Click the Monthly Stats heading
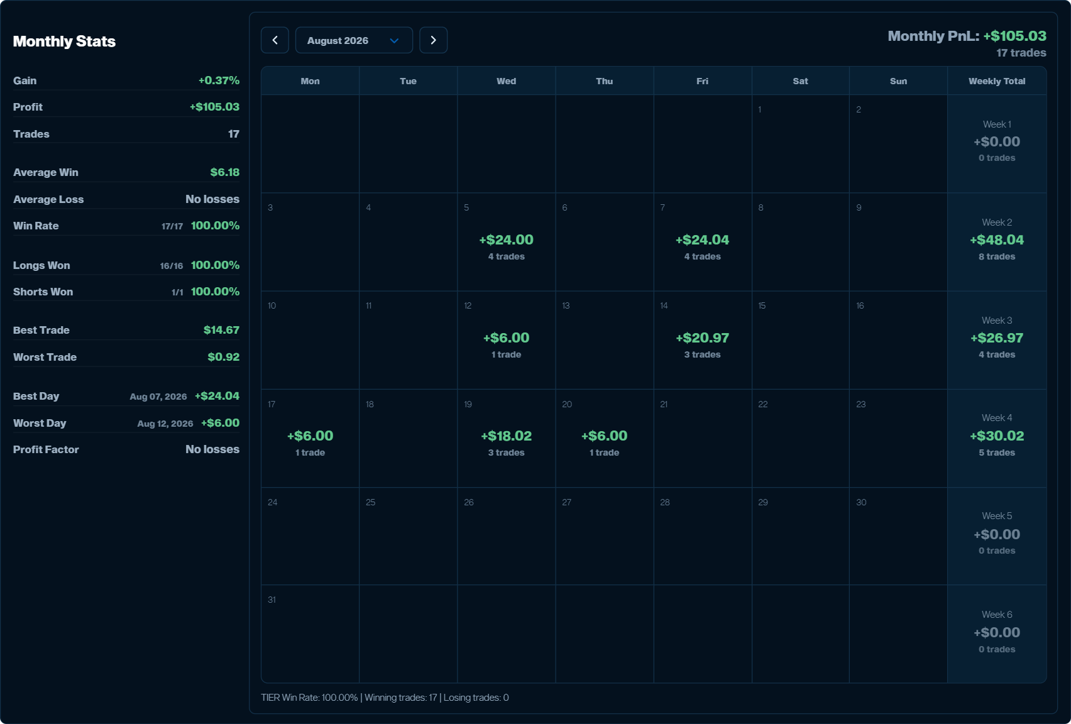The image size is (1071, 724). tap(64, 41)
